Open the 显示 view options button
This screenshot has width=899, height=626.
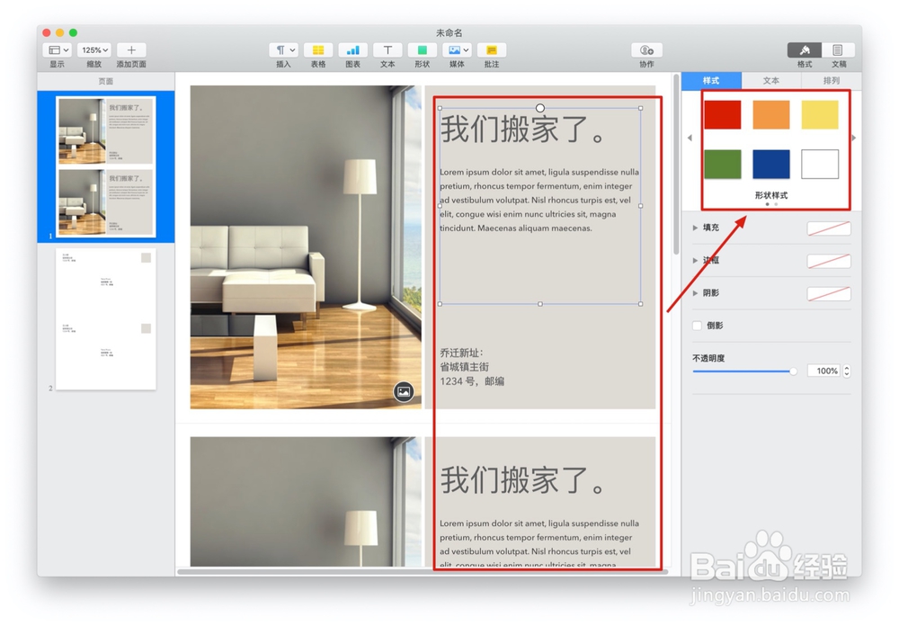pyautogui.click(x=57, y=50)
